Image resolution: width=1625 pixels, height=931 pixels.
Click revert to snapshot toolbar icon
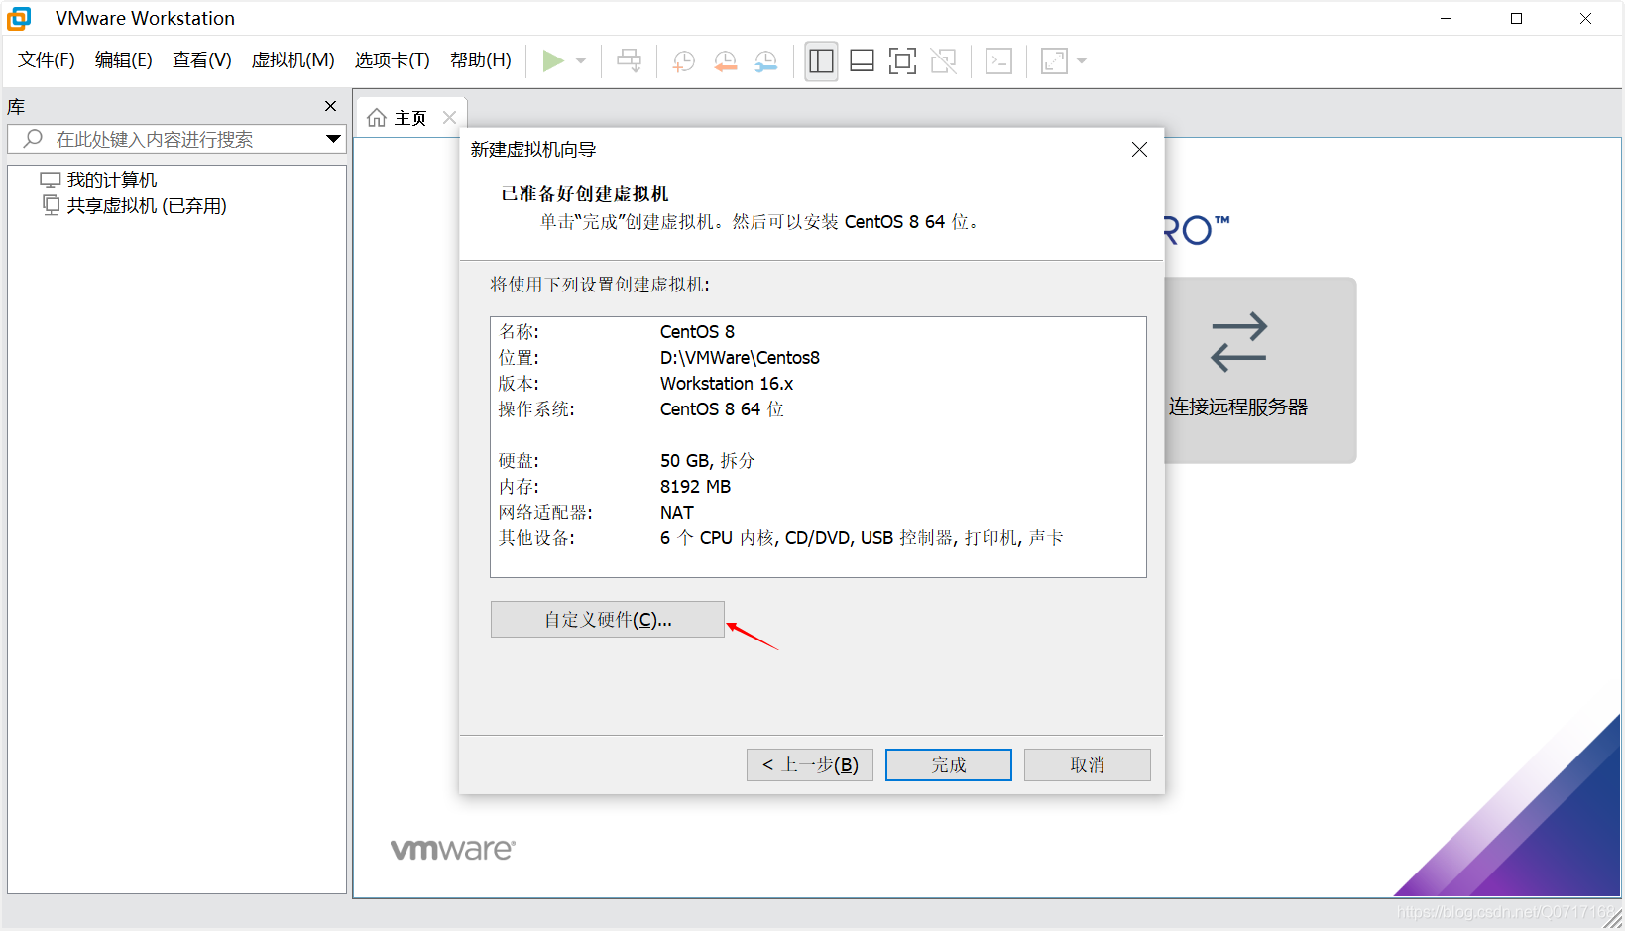point(725,60)
